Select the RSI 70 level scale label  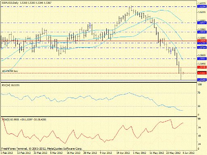(199, 93)
